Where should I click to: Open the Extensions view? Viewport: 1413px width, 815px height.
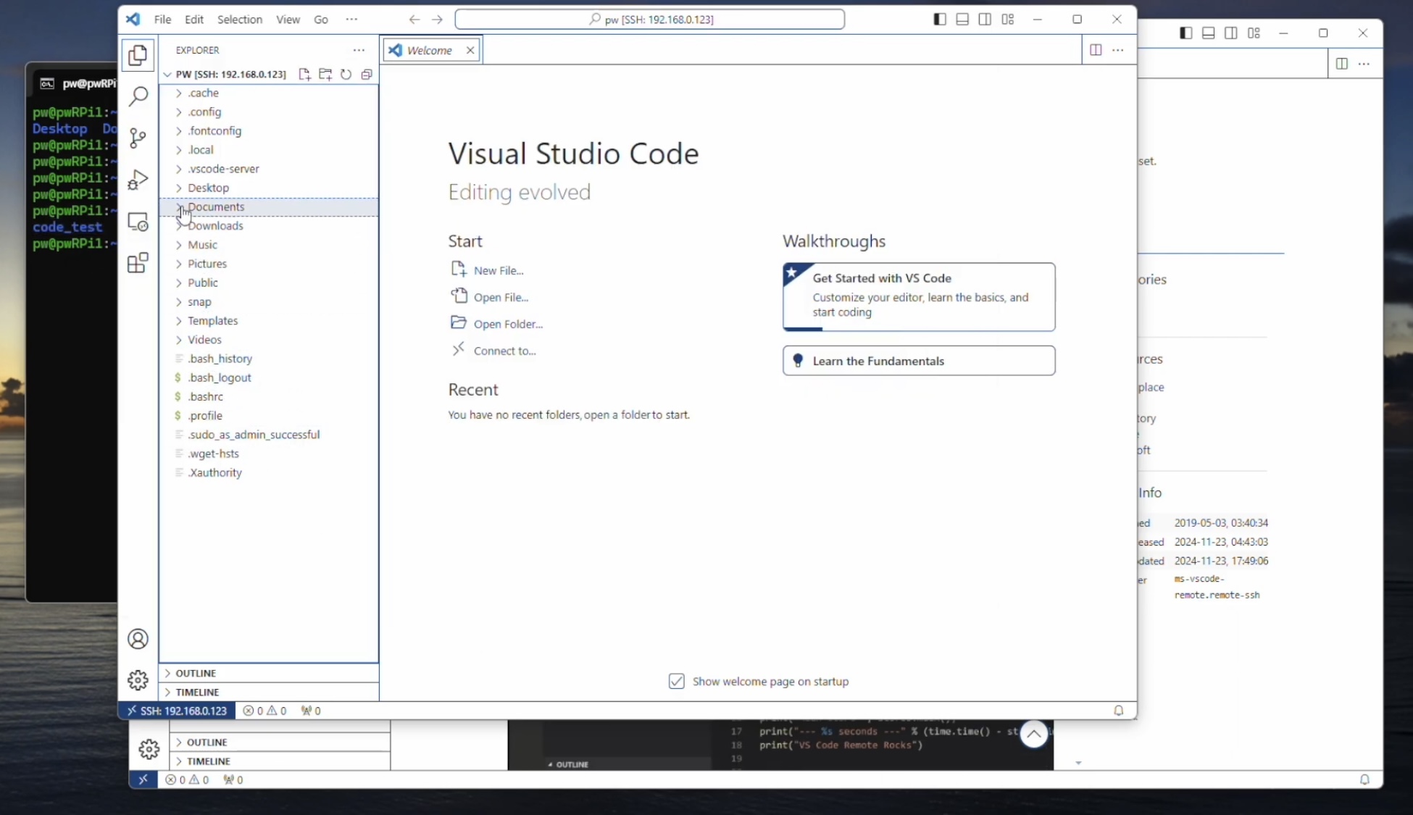pyautogui.click(x=138, y=262)
